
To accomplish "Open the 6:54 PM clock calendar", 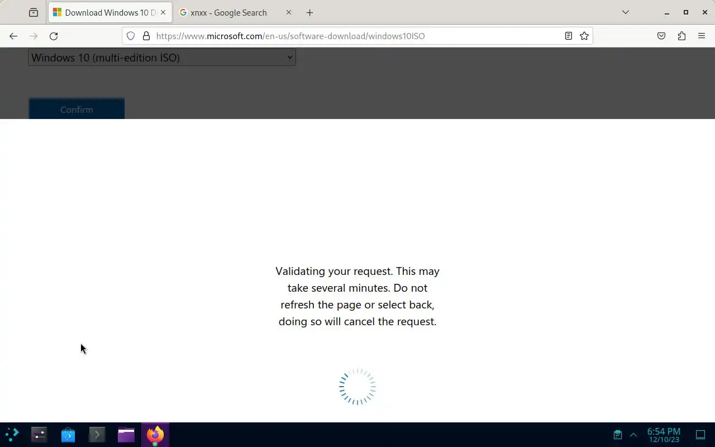I will pyautogui.click(x=664, y=435).
